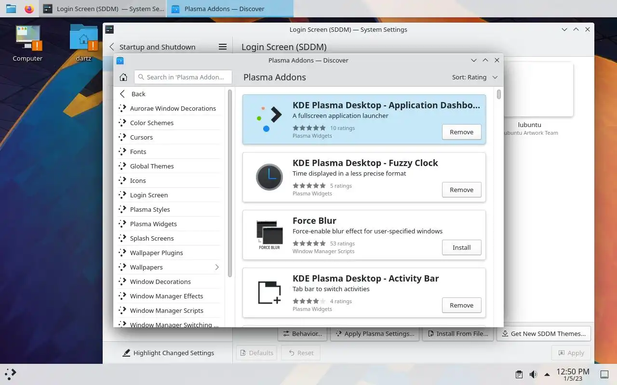Open Aurorae Window Decorations category
617x385 pixels.
tap(169, 108)
